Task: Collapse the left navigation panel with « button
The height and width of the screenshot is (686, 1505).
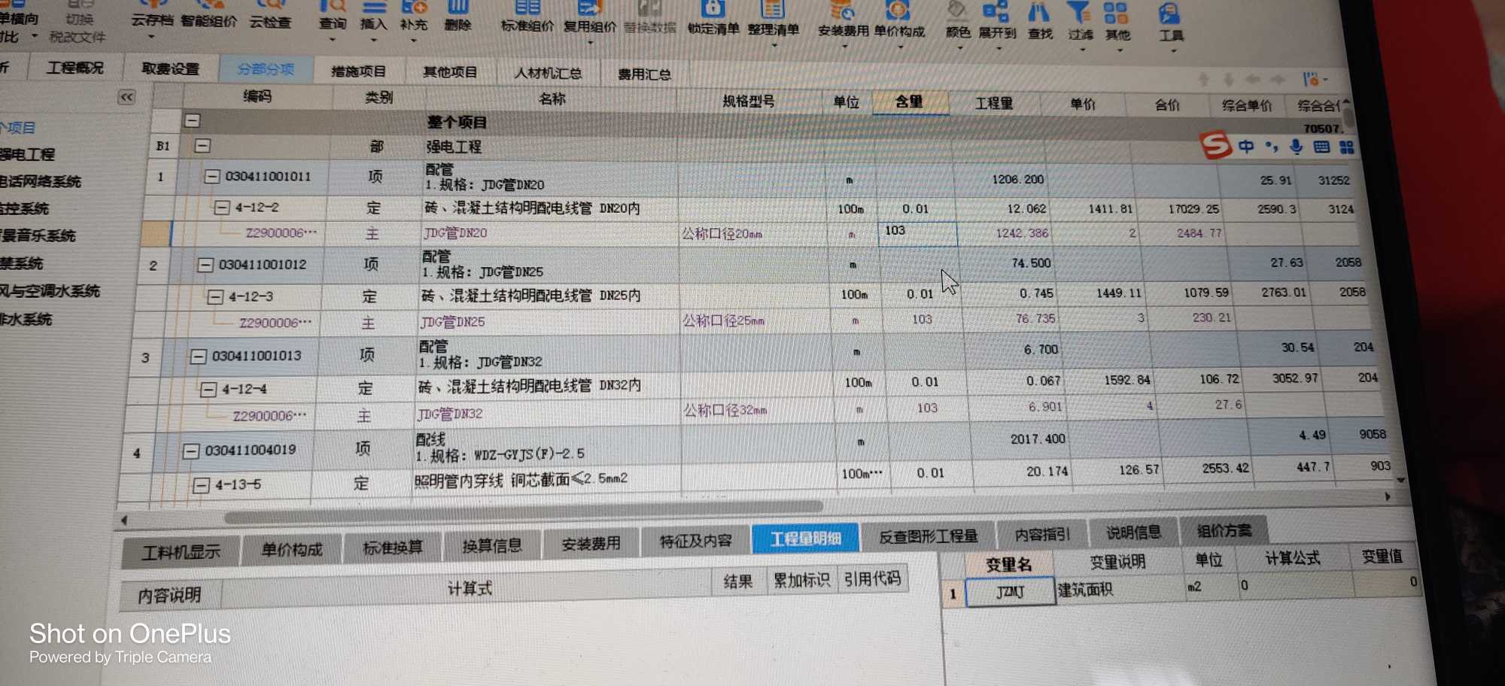Action: pos(126,97)
